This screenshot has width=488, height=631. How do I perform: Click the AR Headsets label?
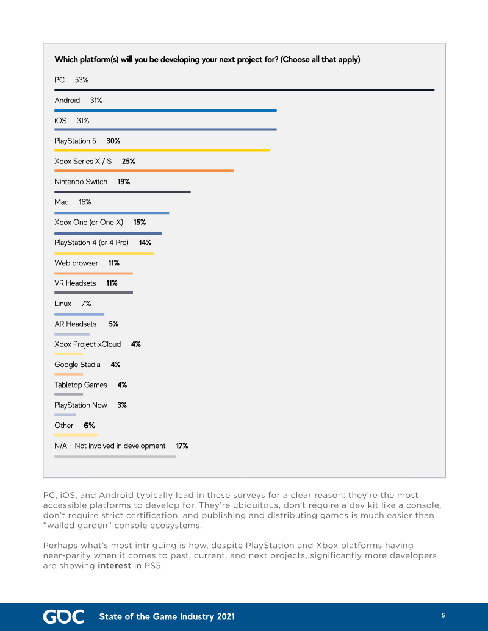[75, 324]
